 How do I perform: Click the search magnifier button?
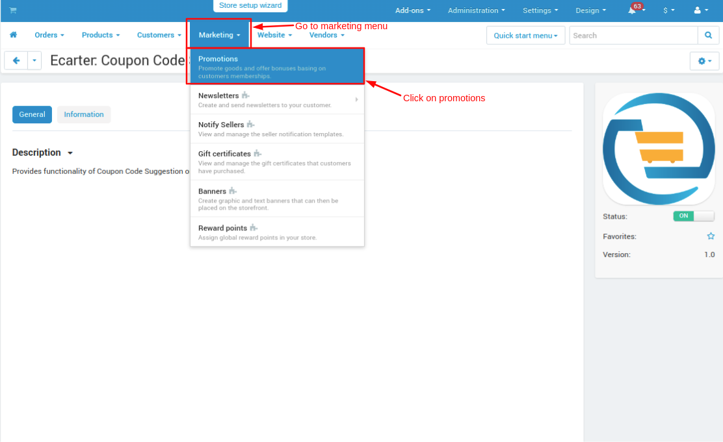pyautogui.click(x=708, y=35)
